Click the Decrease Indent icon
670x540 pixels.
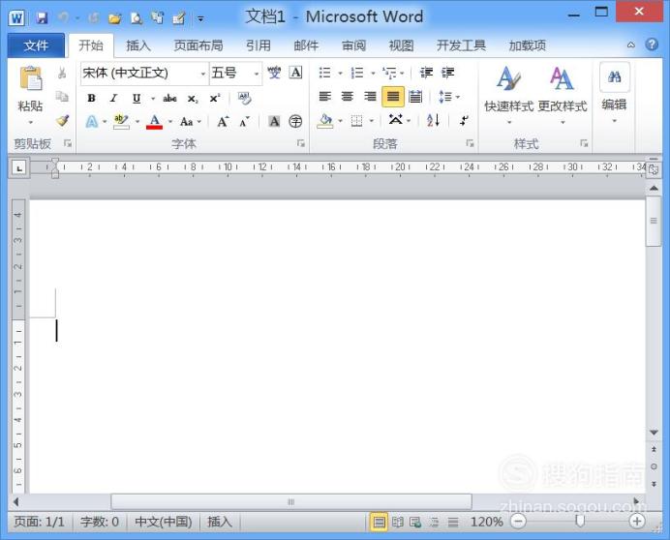426,73
